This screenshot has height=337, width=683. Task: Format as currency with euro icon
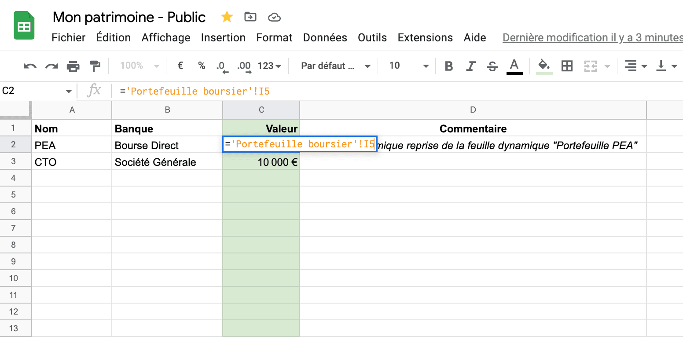180,66
